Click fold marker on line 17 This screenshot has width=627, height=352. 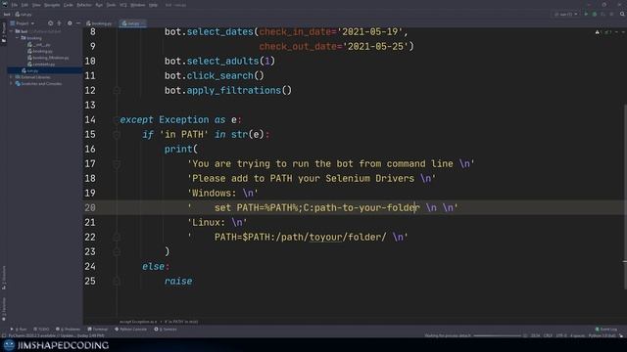[117, 164]
